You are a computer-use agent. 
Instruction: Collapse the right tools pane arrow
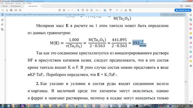[188, 58]
